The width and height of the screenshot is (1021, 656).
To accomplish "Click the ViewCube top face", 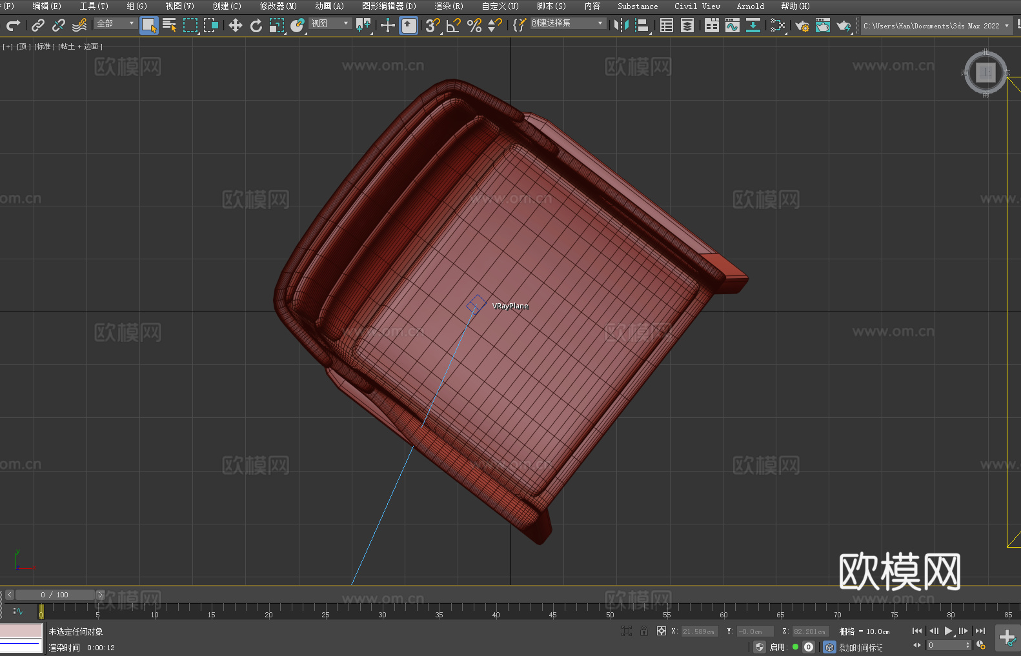I will (986, 72).
